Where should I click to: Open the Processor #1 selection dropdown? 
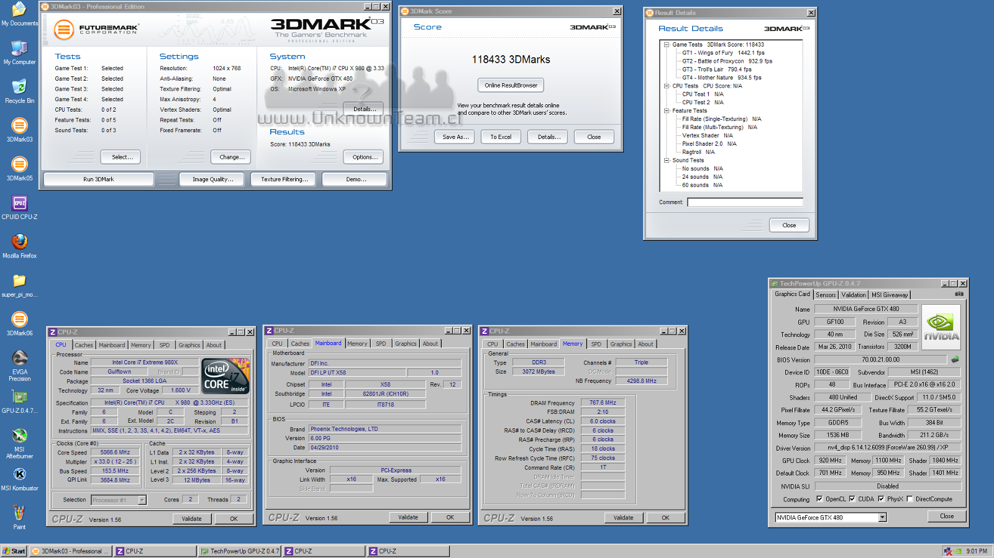[142, 500]
